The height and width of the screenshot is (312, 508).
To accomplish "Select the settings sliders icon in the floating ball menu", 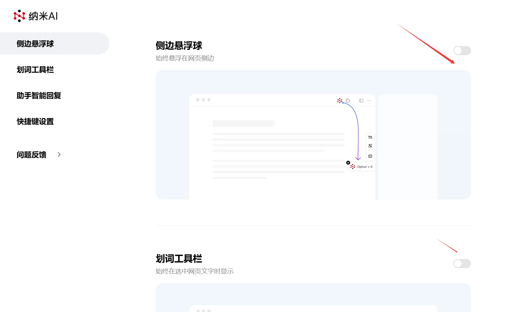I will click(x=370, y=137).
